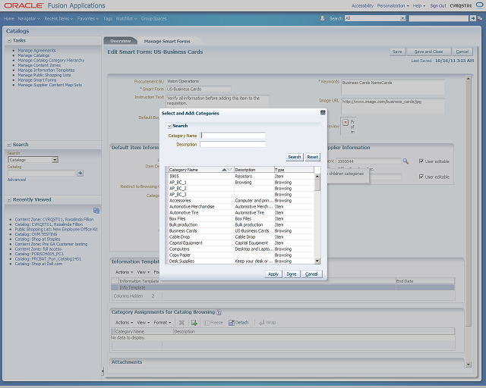Collapse the left Search panel
Screen dimensions: 486x388
(x=9, y=145)
